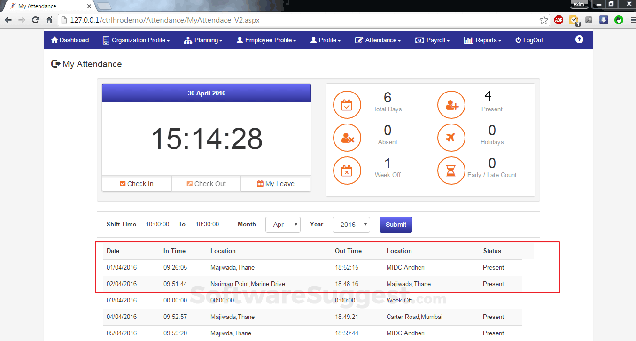This screenshot has height=341, width=636.
Task: Open the Month dropdown showing Apr
Action: [x=283, y=225]
